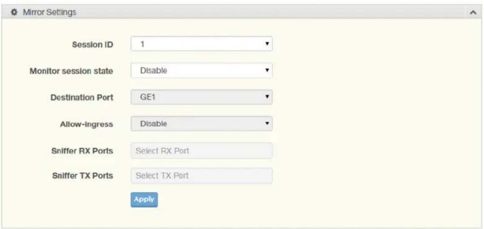
Task: Open the Monitor session state dropdown
Action: 202,70
